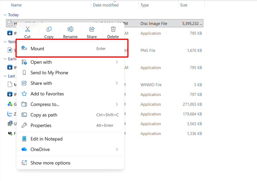Viewport: 257px width, 181px height.
Task: Click the submenu arrow next to OneDrive
Action: pyautogui.click(x=117, y=149)
